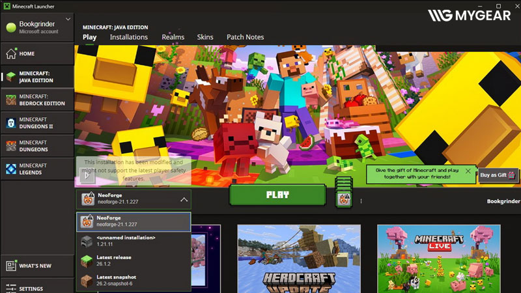The width and height of the screenshot is (521, 293).
Task: Click the arrow on modified-installation notice
Action: click(87, 175)
